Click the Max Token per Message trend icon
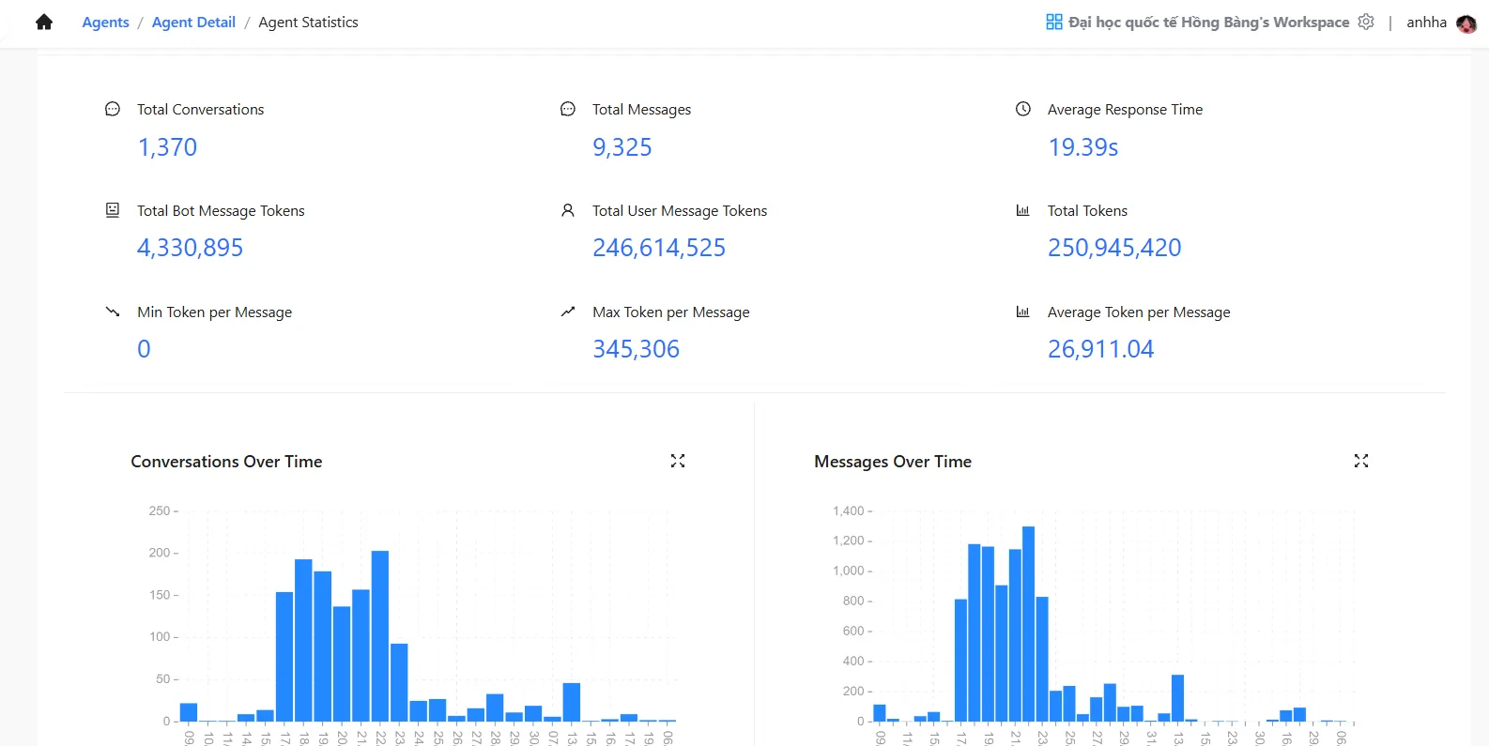The height and width of the screenshot is (746, 1489). (x=568, y=312)
